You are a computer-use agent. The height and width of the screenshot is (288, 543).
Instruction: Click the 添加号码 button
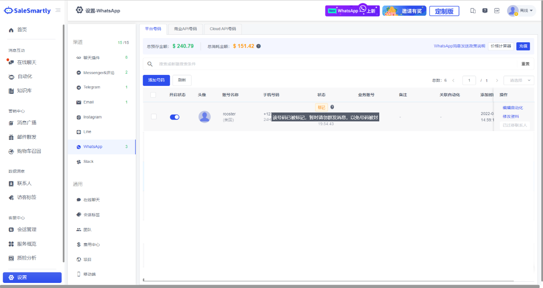[156, 80]
